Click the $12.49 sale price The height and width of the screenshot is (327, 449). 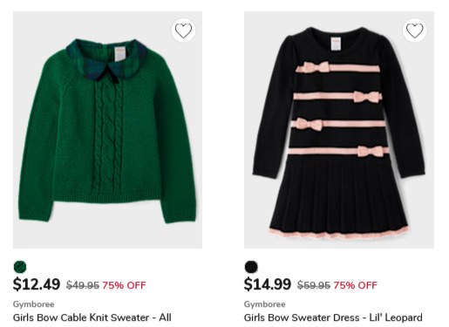coord(37,284)
